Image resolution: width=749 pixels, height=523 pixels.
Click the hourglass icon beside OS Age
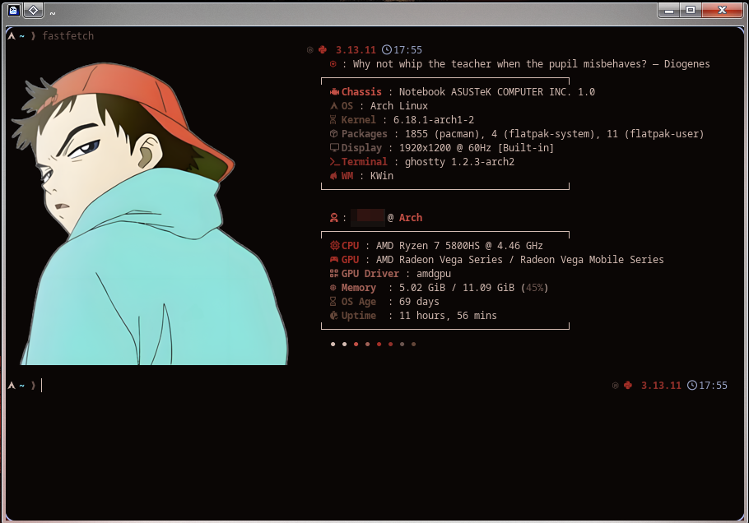click(333, 302)
